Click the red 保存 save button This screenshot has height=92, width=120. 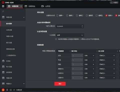[x=60, y=84]
